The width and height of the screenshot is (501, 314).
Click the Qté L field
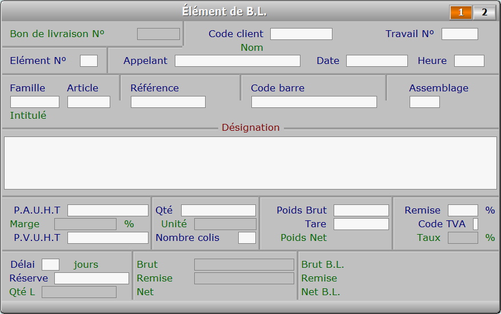(79, 292)
